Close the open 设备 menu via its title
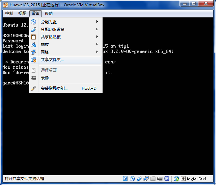The height and width of the screenshot is (185, 216). tap(36, 13)
